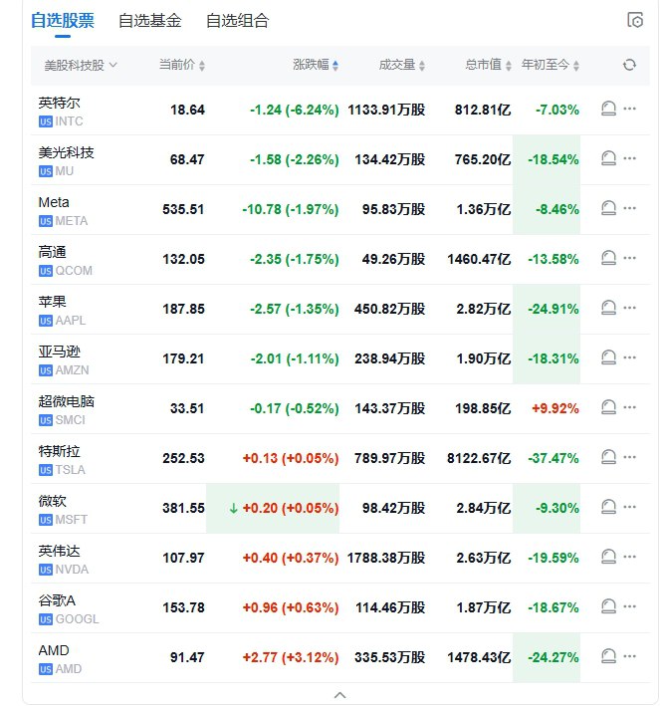Set alert bell for 苹果 AAPL
The image size is (660, 706).
[608, 308]
